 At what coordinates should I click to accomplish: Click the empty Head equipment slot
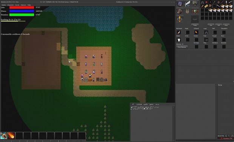188,32
